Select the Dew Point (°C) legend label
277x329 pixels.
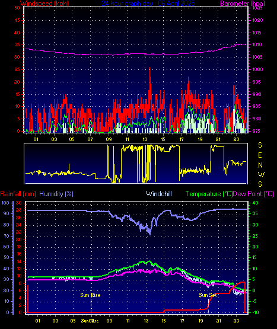253,194
